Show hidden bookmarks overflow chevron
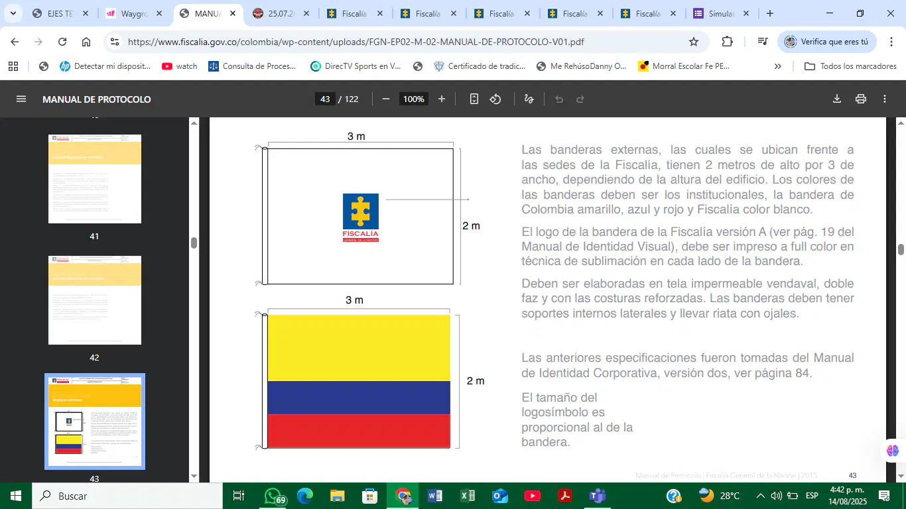This screenshot has width=906, height=509. point(778,66)
